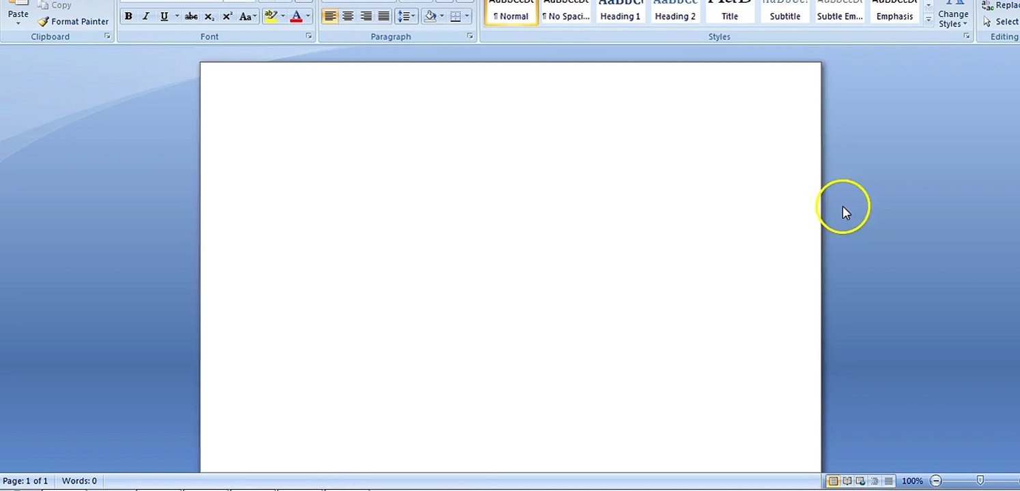
Task: Apply the Subtitle style
Action: pyautogui.click(x=785, y=12)
